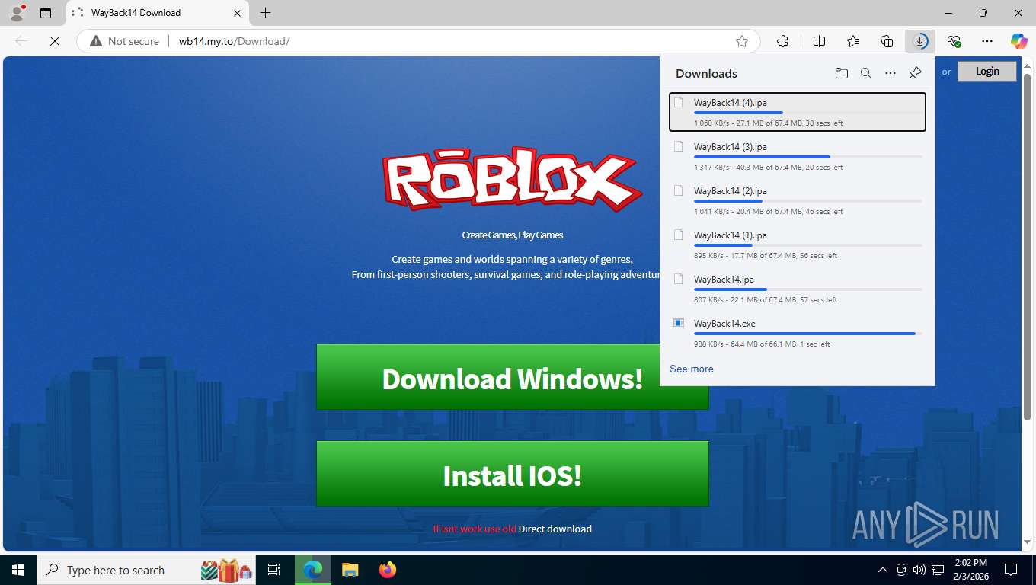Click the Login button

click(987, 71)
